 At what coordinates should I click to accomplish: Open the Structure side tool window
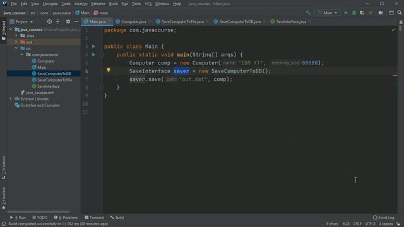4,167
